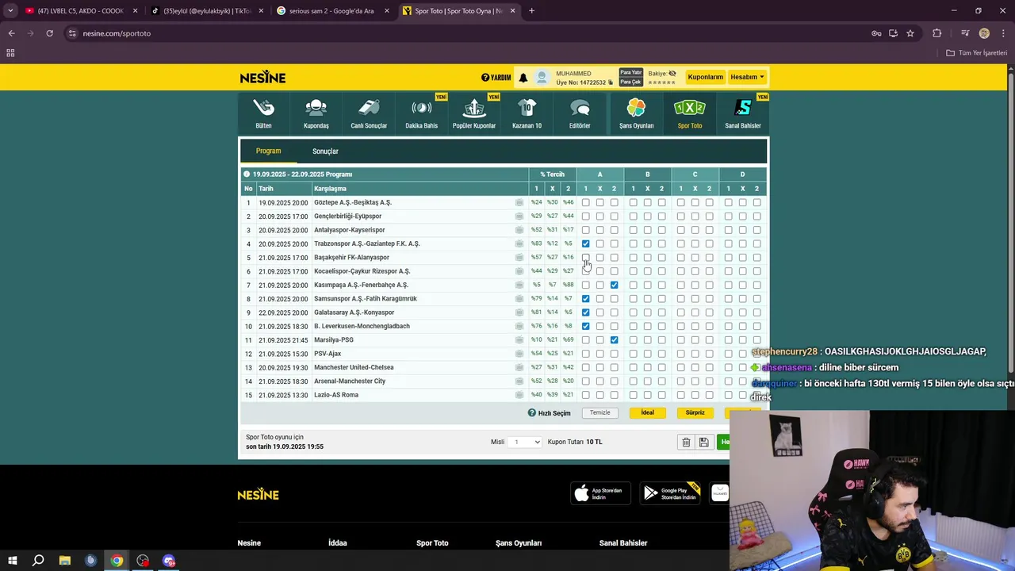Uncheck column A option 2 for Marsilya-PSG

615,340
